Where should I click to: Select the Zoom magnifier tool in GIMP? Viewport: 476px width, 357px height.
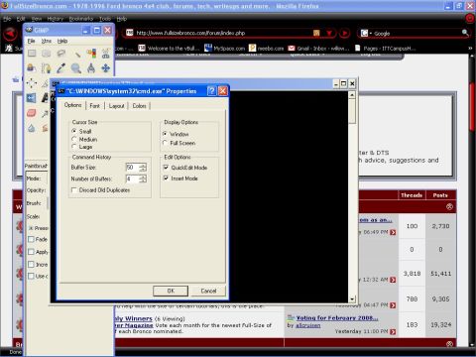(x=76, y=68)
